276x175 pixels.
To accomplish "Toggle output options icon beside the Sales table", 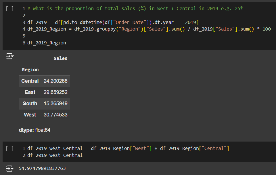I will pos(10,57).
